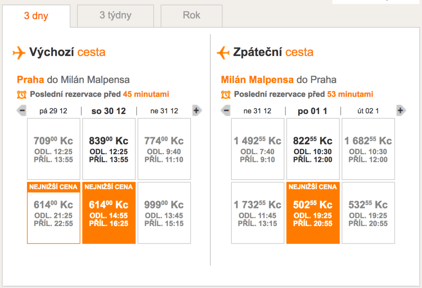Open the Rok tab
Screen dimensions: 422x288
pyautogui.click(x=191, y=16)
